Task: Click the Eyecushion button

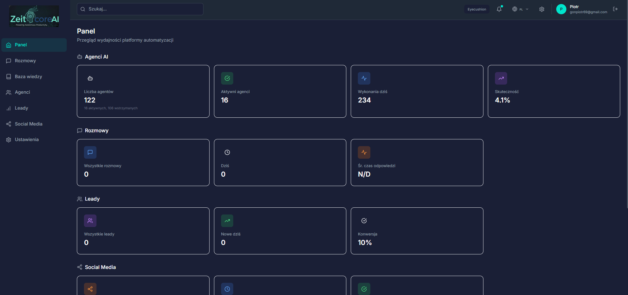Action: click(477, 9)
